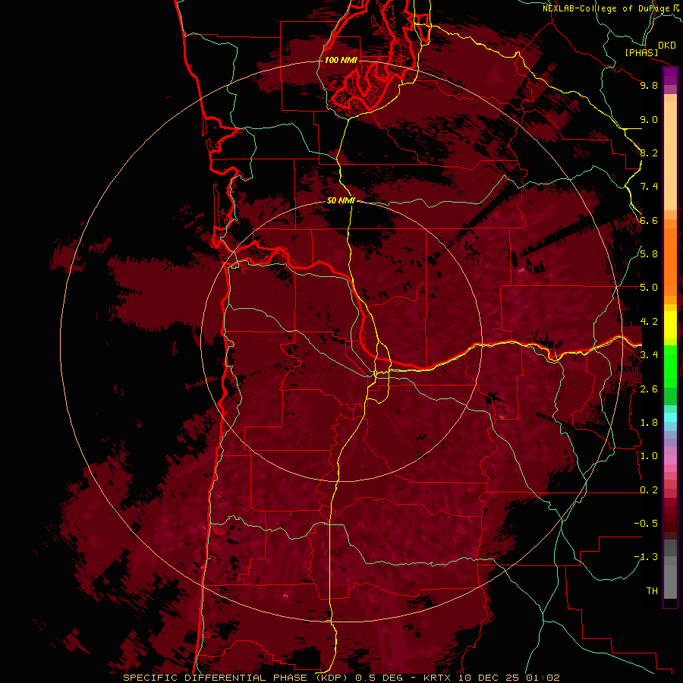Click the TH label at legend bottom
The width and height of the screenshot is (683, 683).
(652, 591)
